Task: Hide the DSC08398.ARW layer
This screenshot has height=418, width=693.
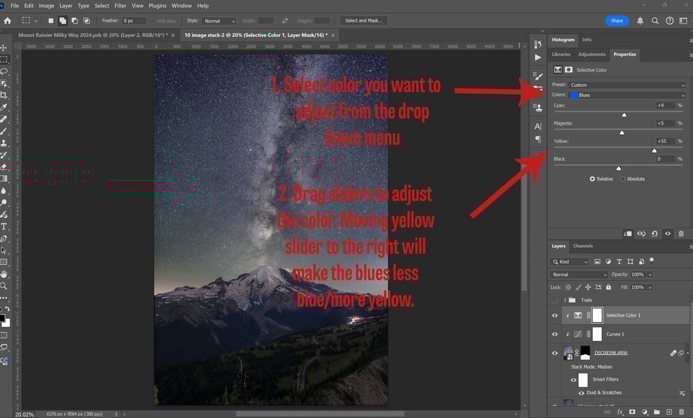Action: pos(555,353)
